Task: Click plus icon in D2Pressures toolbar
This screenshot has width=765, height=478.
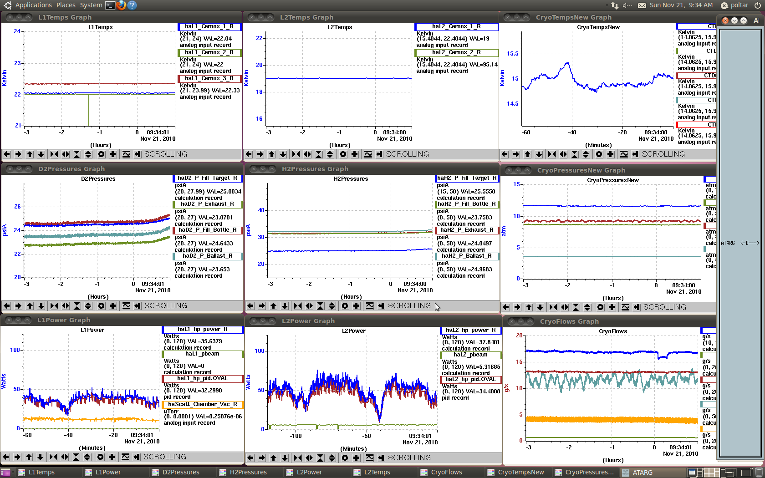Action: (113, 306)
